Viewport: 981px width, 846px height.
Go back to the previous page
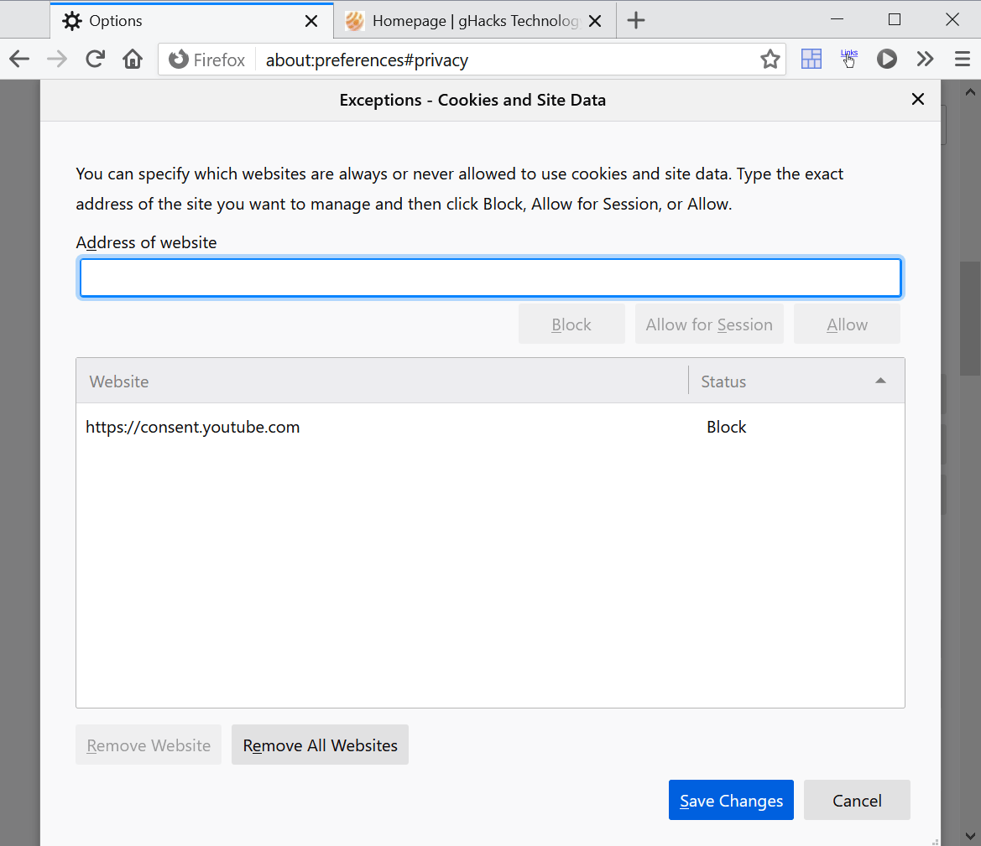(x=18, y=59)
